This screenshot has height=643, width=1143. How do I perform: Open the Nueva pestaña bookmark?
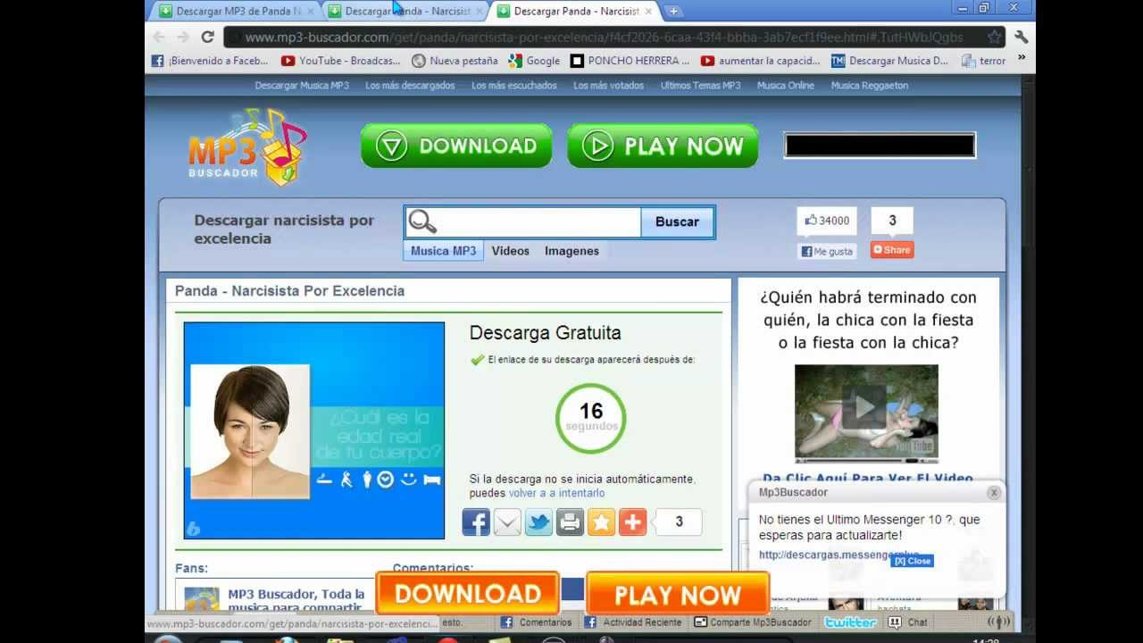click(455, 61)
